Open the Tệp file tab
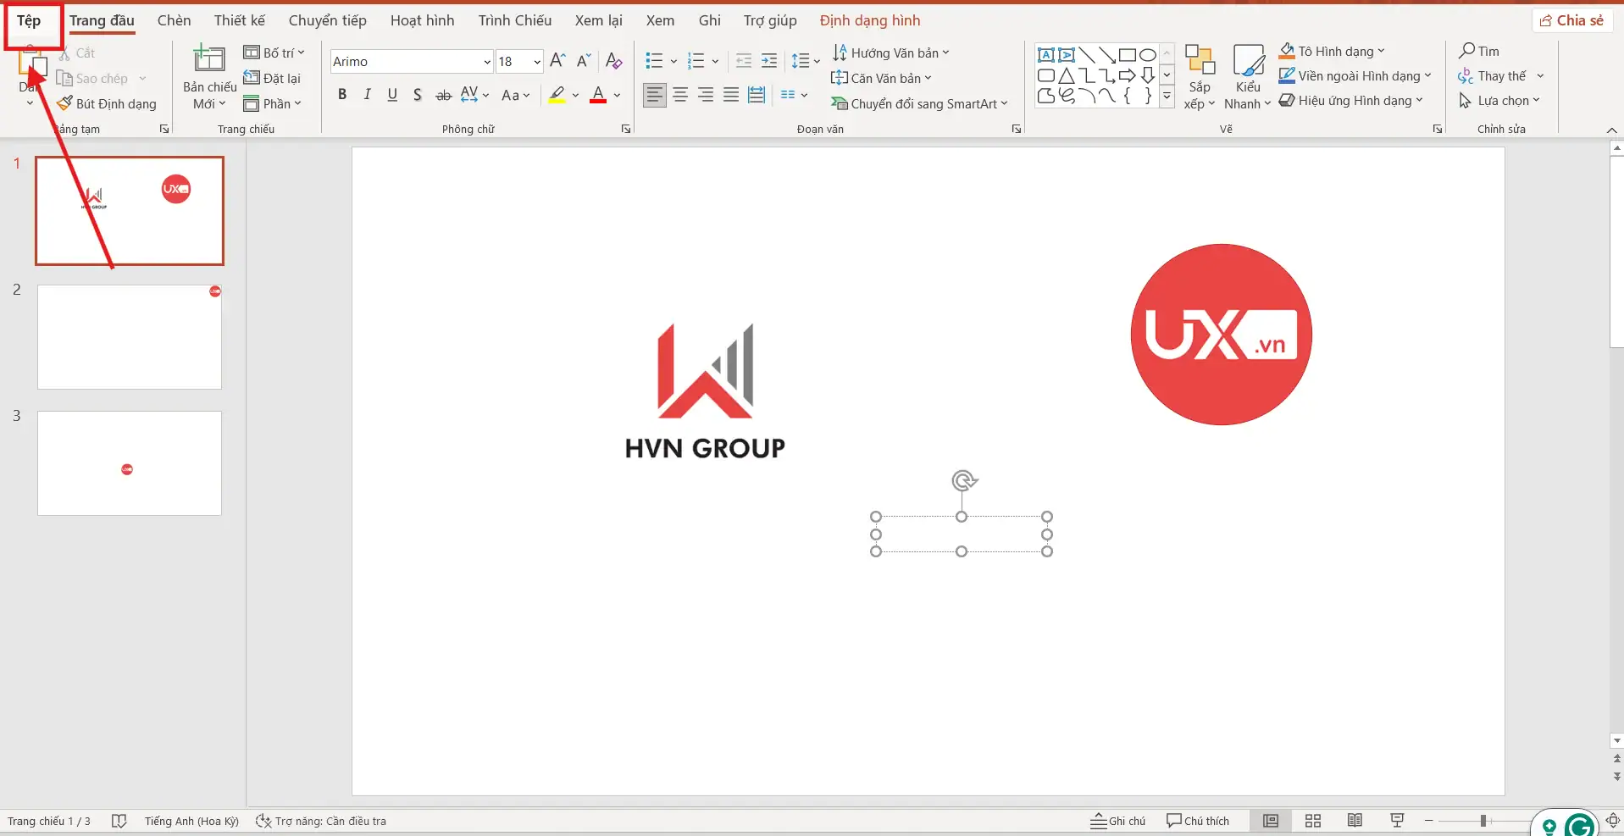 click(29, 20)
